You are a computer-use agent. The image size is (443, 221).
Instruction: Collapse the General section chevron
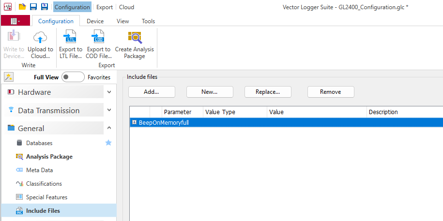tap(109, 128)
